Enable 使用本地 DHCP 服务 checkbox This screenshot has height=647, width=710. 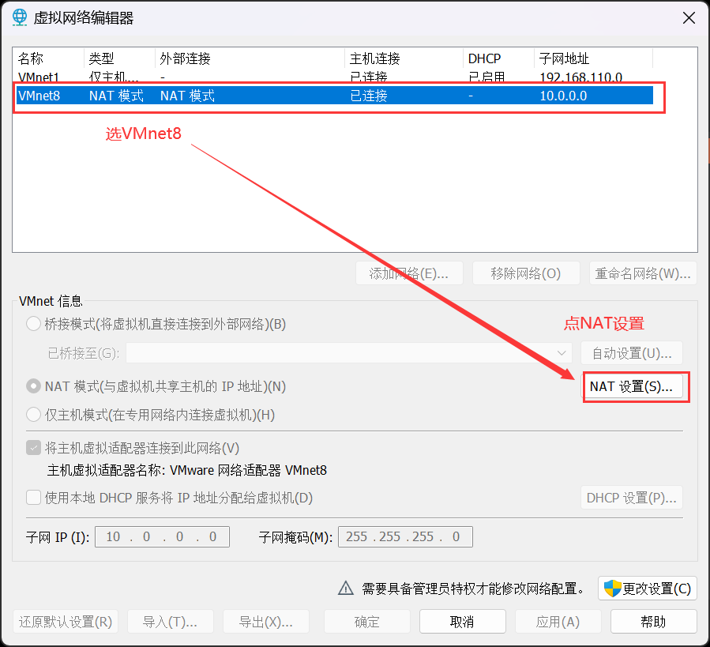[33, 498]
